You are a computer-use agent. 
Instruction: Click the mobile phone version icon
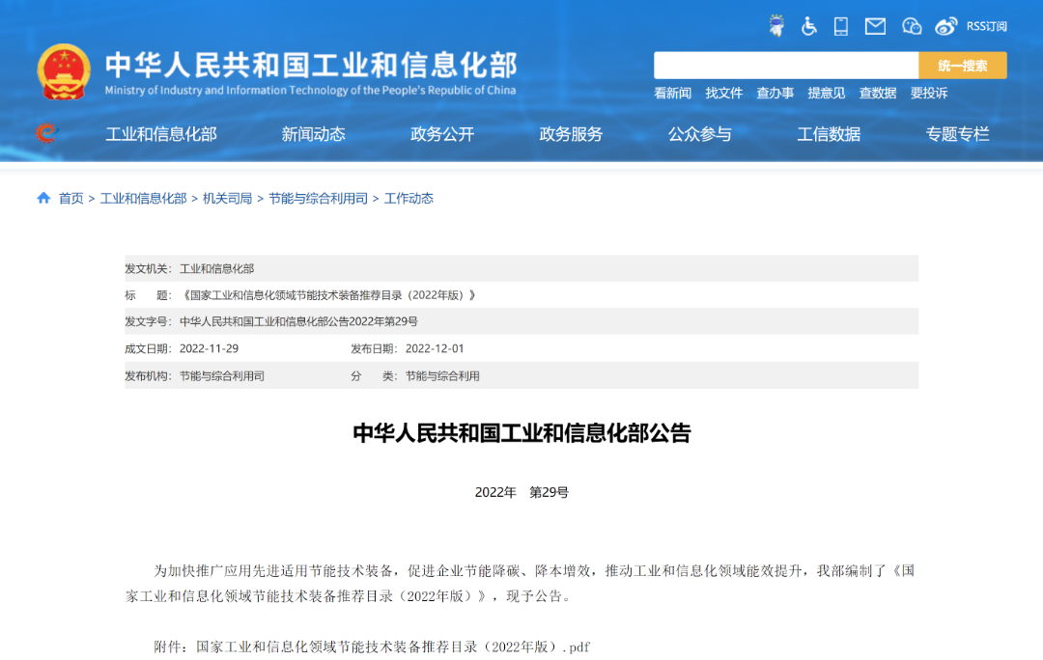pyautogui.click(x=841, y=26)
